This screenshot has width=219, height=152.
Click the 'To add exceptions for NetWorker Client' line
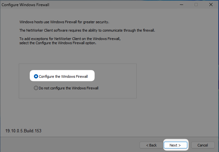pos(70,38)
